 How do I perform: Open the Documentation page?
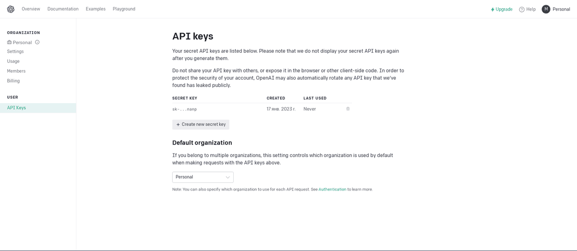(x=63, y=9)
